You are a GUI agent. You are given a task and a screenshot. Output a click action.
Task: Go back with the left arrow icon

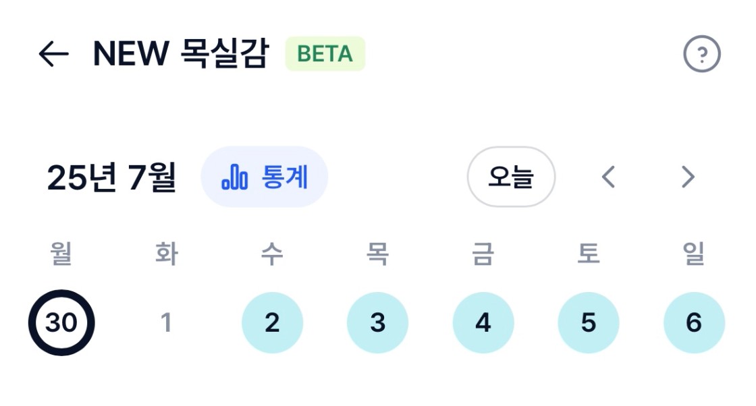(x=53, y=53)
